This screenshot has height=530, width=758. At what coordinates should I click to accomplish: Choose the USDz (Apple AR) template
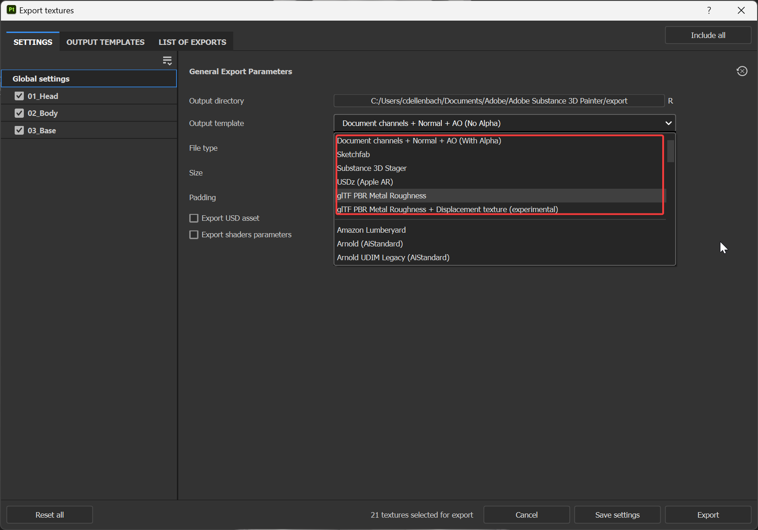click(365, 182)
